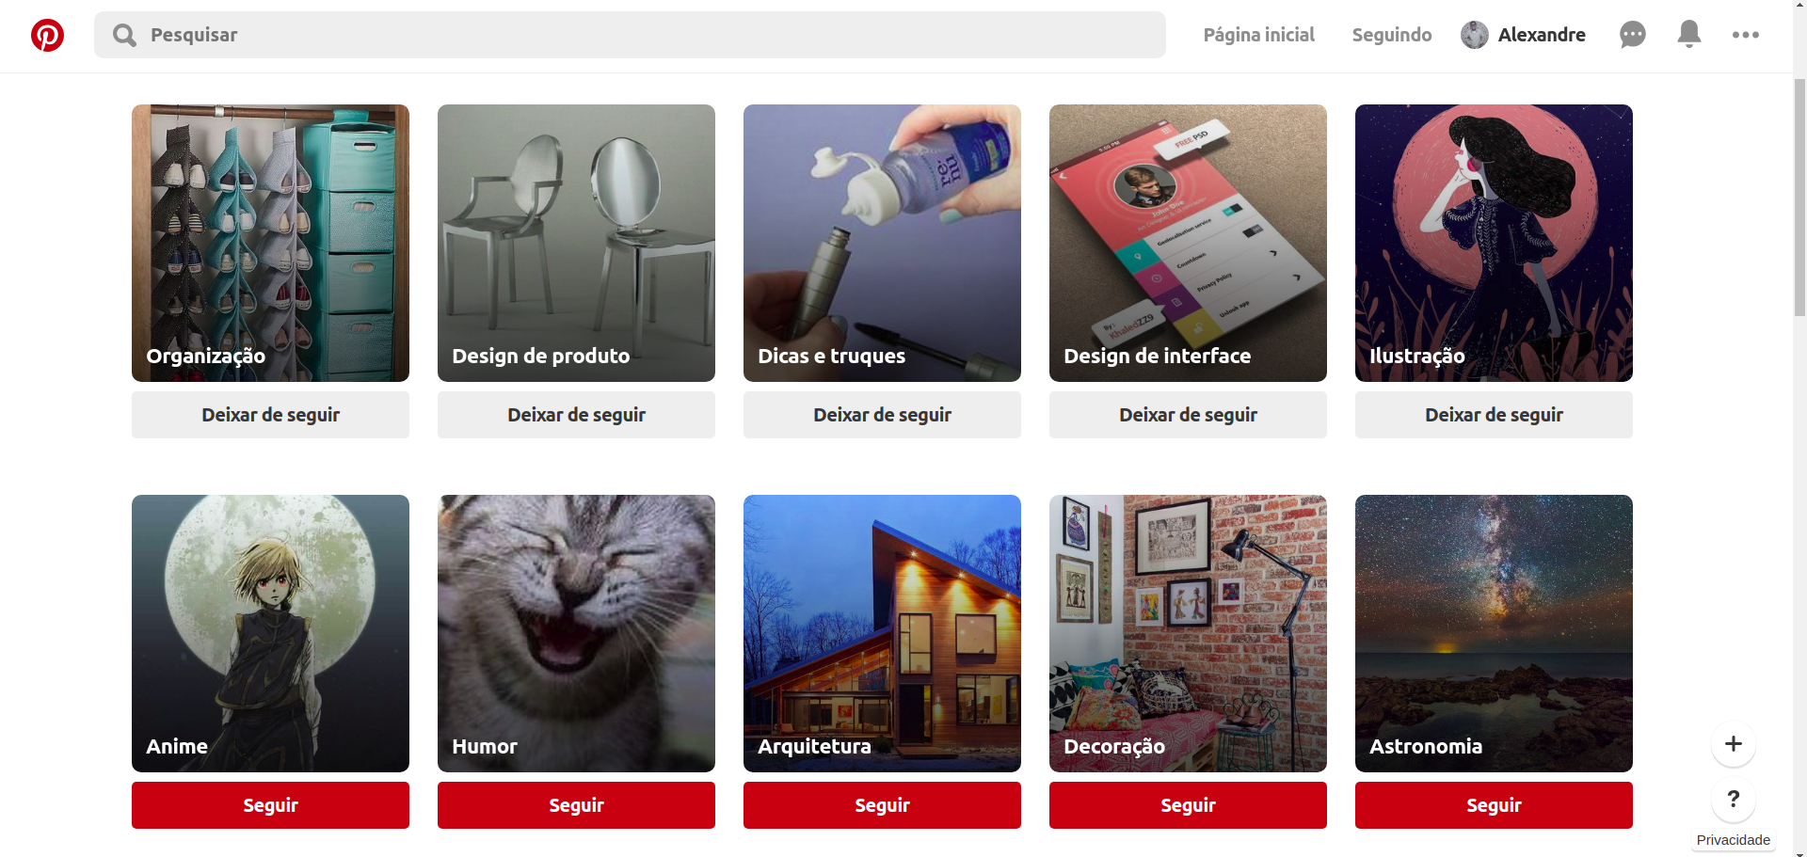
Task: Follow the Anime topic
Action: pos(270,805)
